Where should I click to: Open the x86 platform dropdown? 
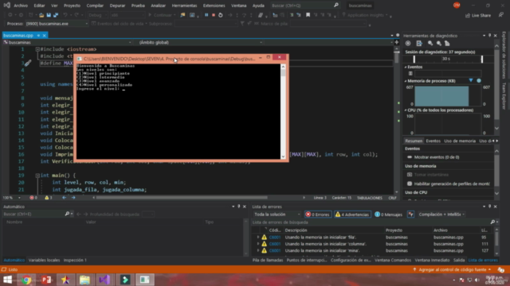coord(127,15)
